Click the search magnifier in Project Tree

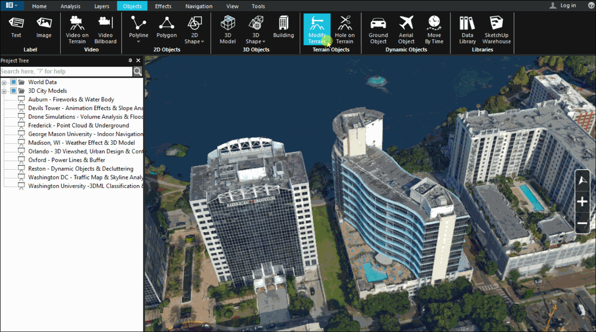[138, 71]
